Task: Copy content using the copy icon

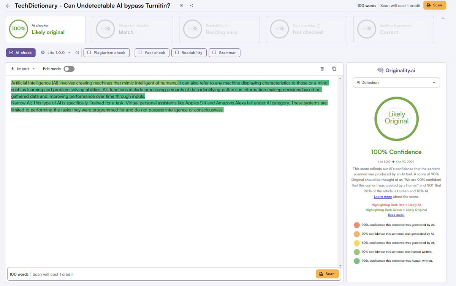Action: tap(334, 69)
